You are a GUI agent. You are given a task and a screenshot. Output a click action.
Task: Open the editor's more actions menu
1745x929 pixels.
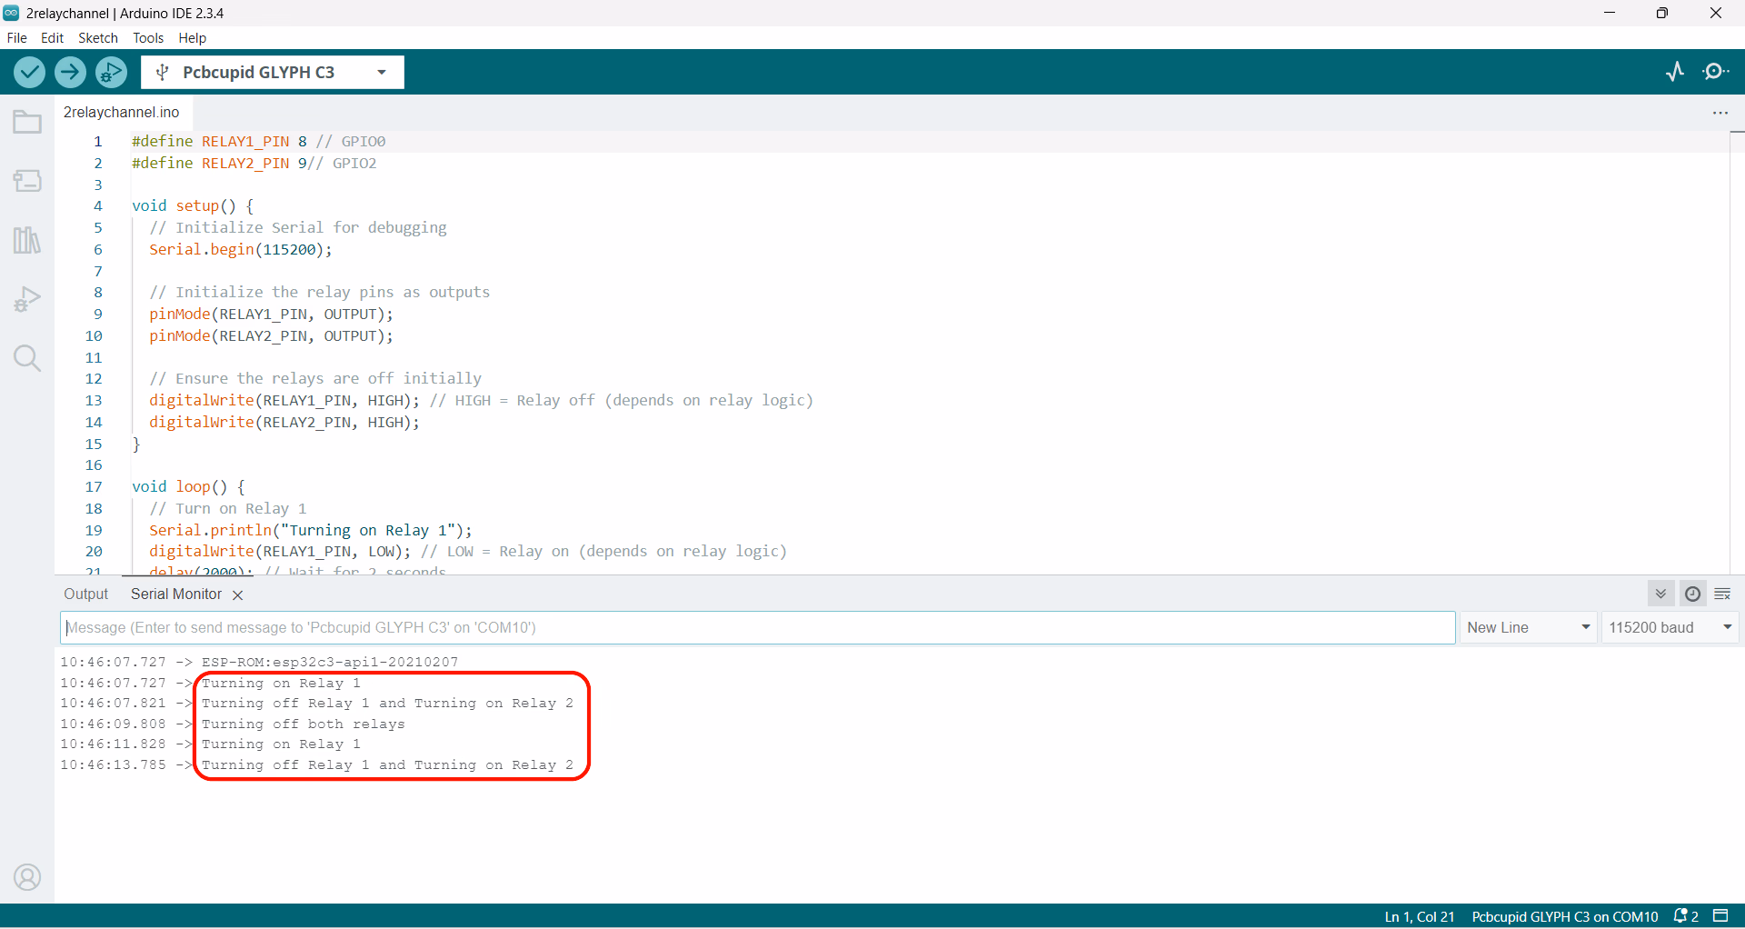[x=1720, y=113]
